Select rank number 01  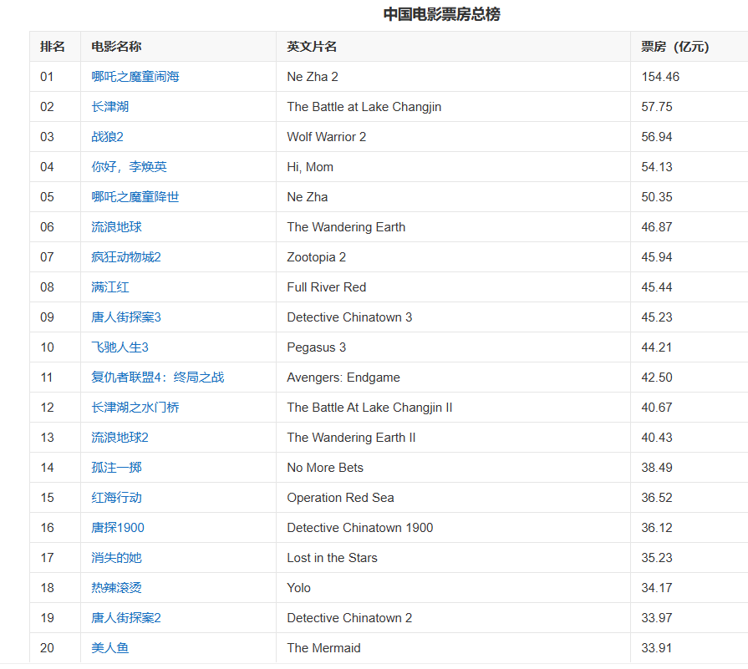[x=47, y=77]
